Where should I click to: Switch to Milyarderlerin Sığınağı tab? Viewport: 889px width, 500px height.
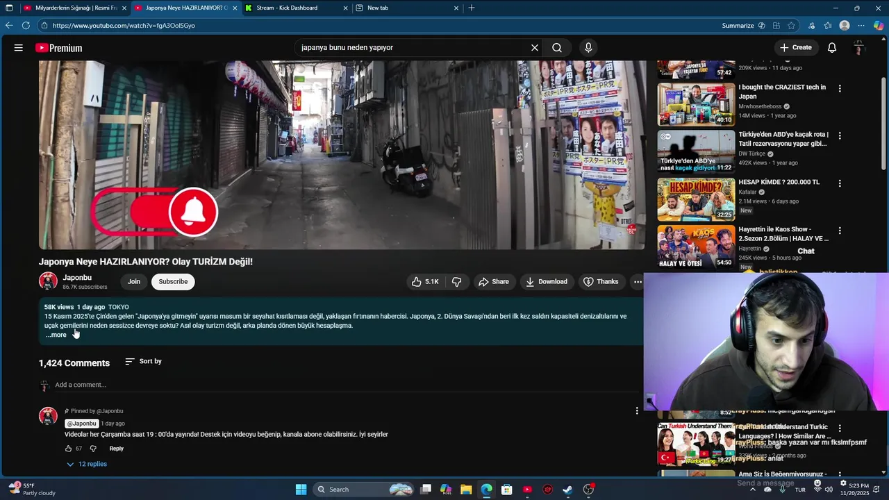76,8
